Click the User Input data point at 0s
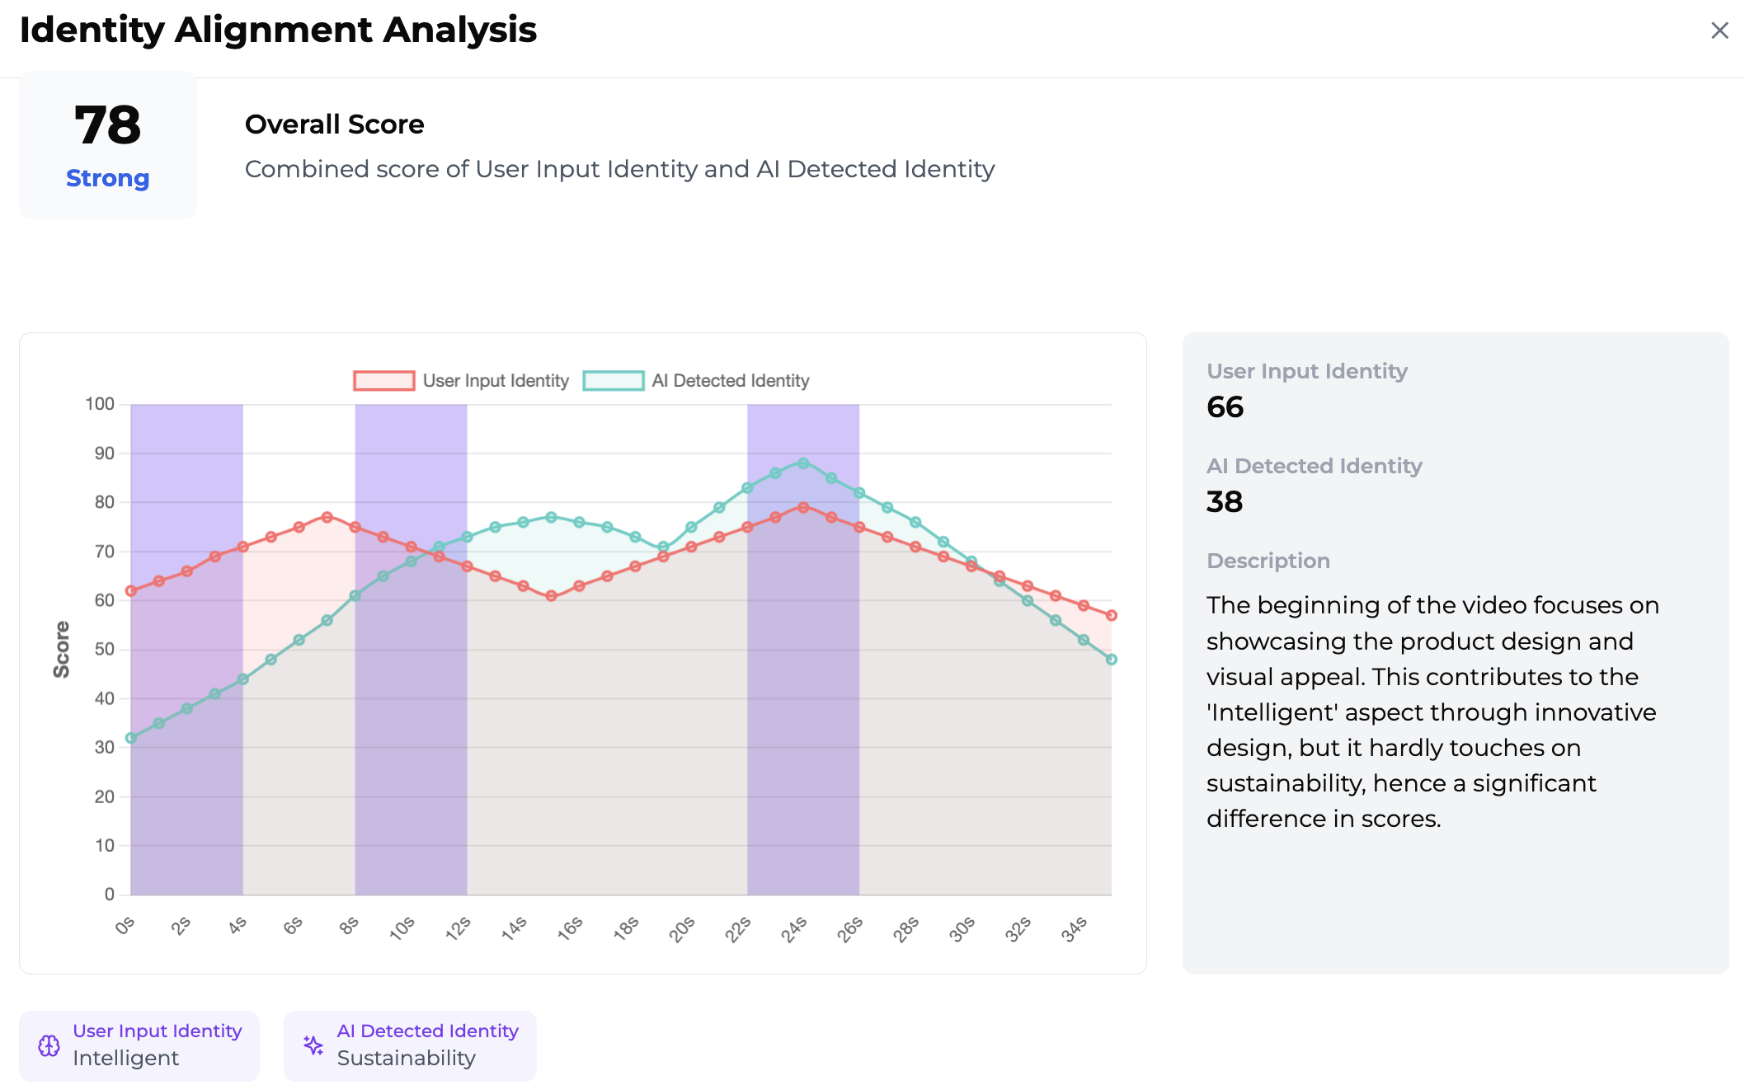1745x1085 pixels. click(x=131, y=591)
